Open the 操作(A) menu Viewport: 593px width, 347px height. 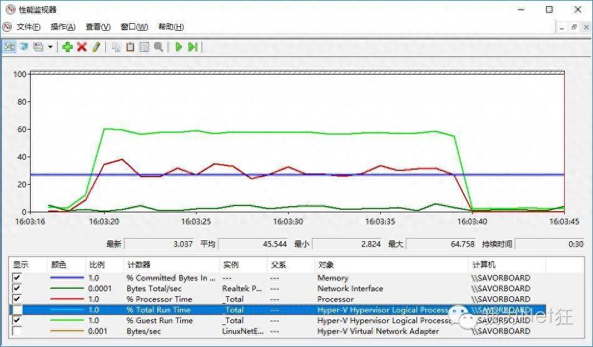click(x=63, y=27)
